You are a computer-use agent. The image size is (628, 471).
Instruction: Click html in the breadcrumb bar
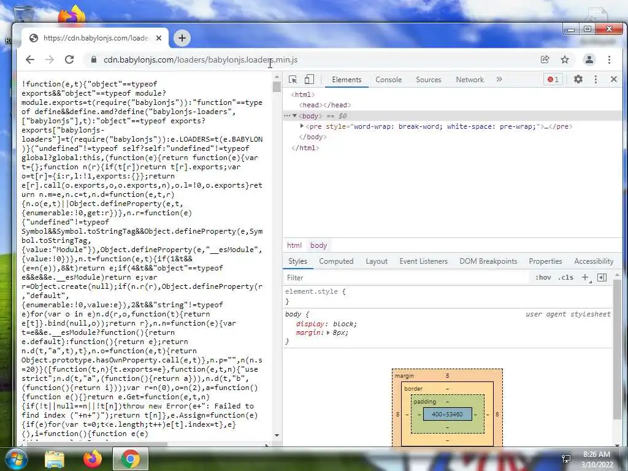(x=294, y=245)
